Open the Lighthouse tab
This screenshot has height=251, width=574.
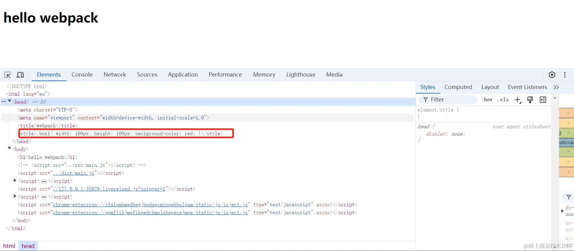pos(301,75)
